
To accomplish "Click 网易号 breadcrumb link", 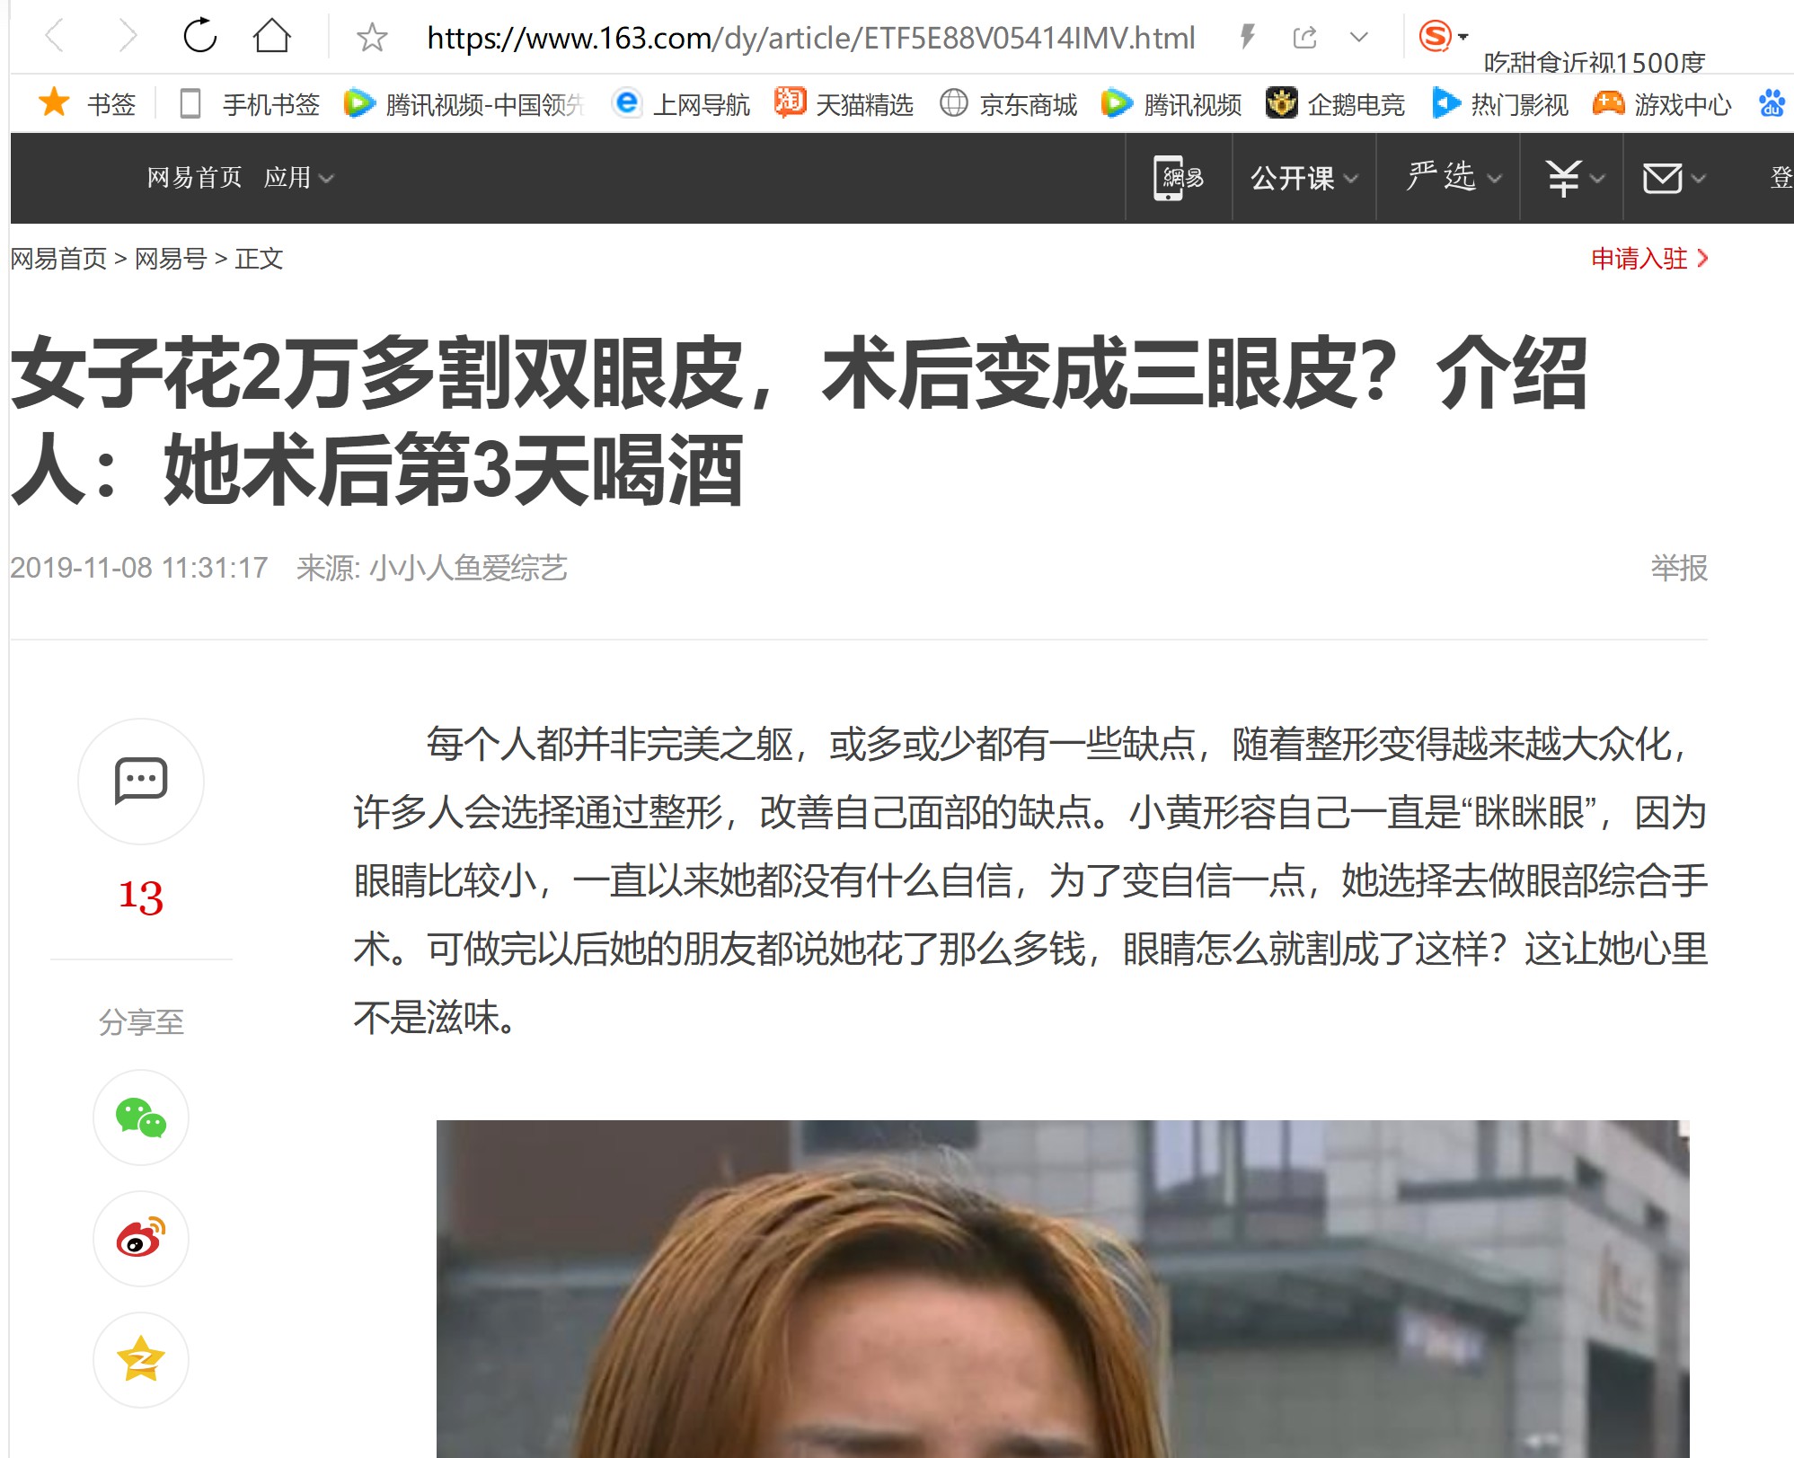I will 171,259.
